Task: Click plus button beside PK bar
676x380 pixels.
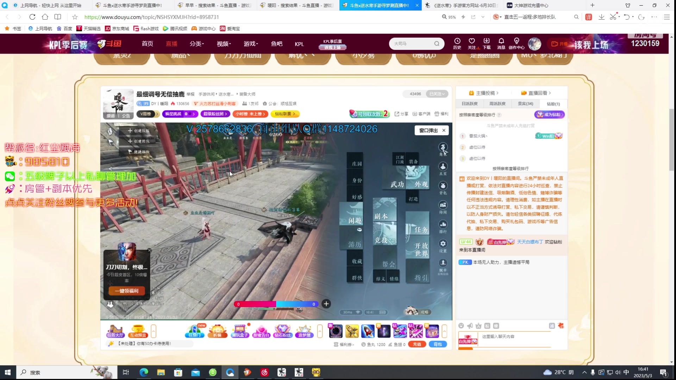Action: [x=326, y=304]
